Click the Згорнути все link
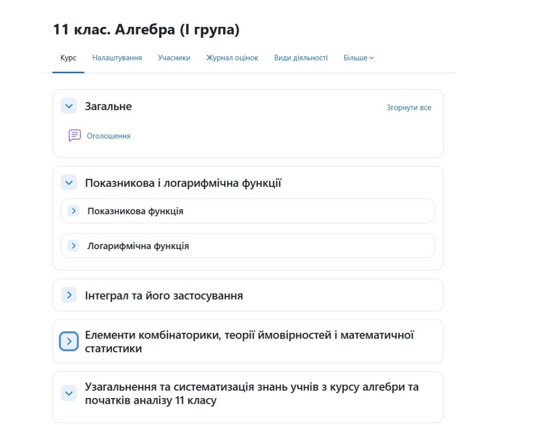Viewport: 540px width, 425px height. (409, 107)
